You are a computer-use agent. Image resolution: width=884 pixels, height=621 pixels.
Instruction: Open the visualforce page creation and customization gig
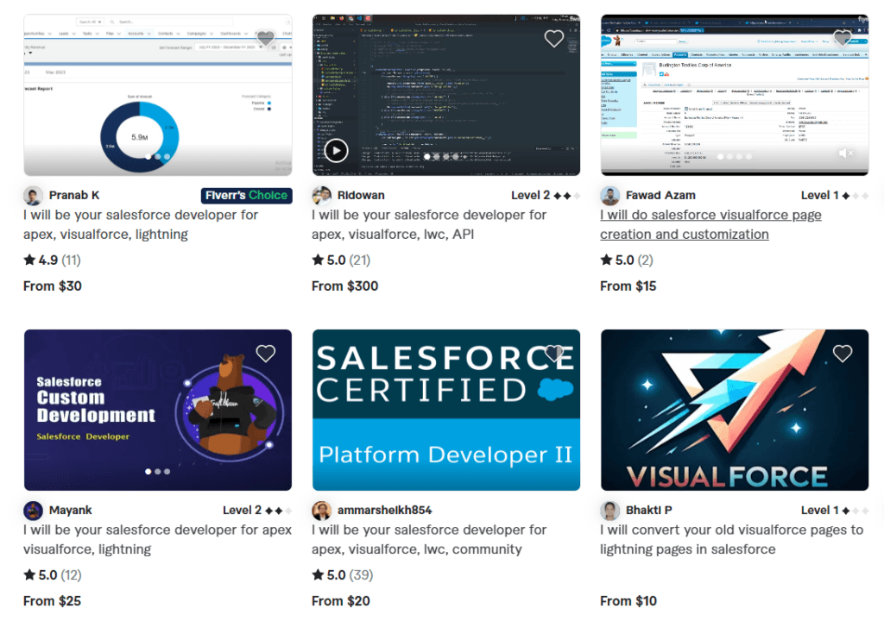710,224
